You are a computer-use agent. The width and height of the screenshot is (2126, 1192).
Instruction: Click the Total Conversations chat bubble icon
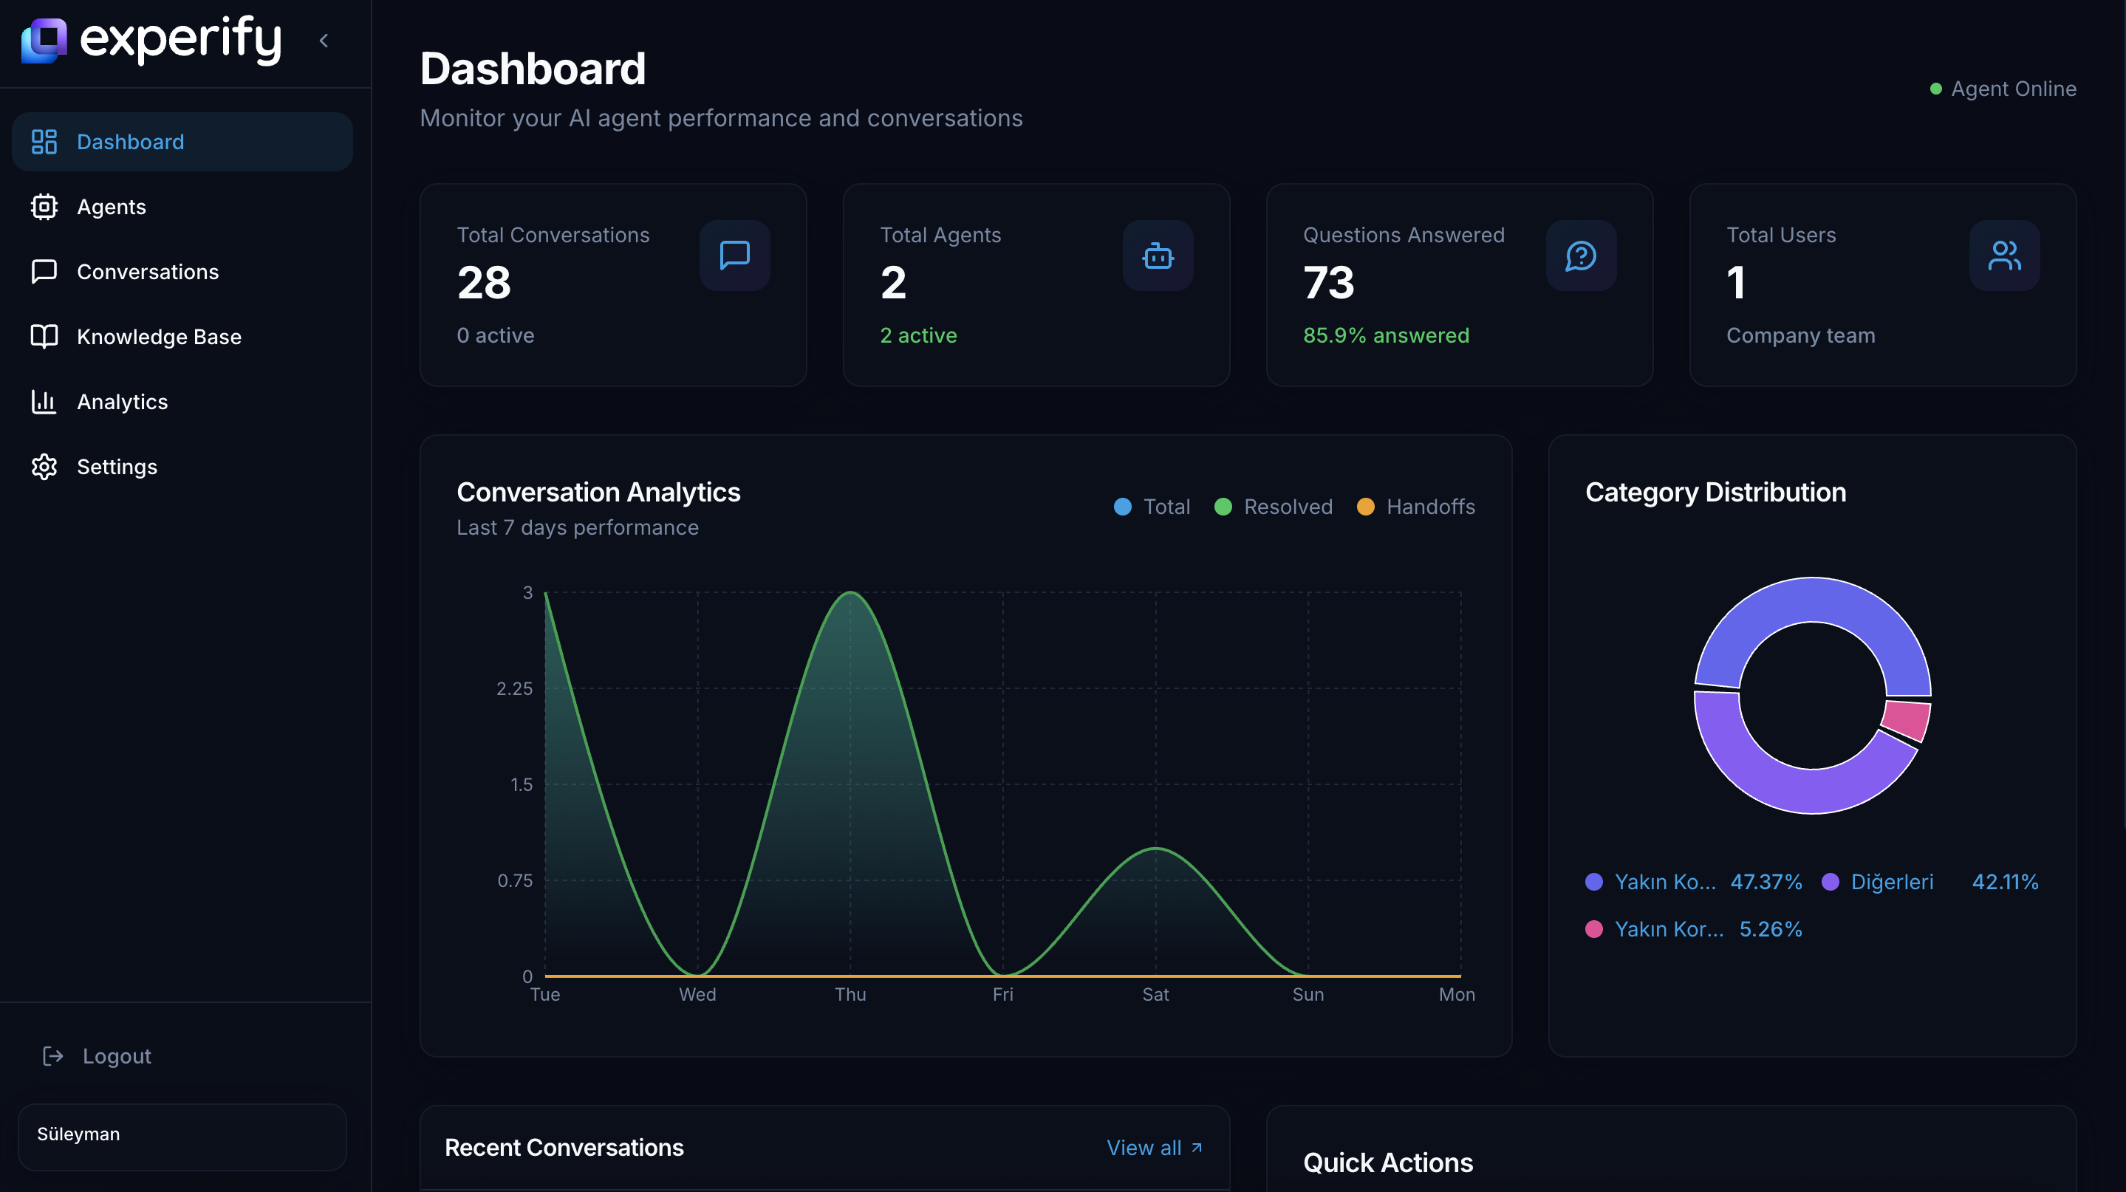pyautogui.click(x=734, y=256)
